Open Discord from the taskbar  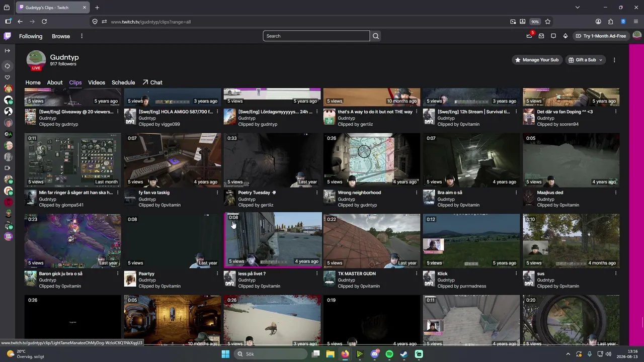click(374, 354)
